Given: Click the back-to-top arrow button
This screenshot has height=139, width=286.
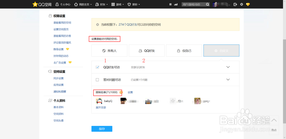Looking at the screenshot, I should (274, 120).
